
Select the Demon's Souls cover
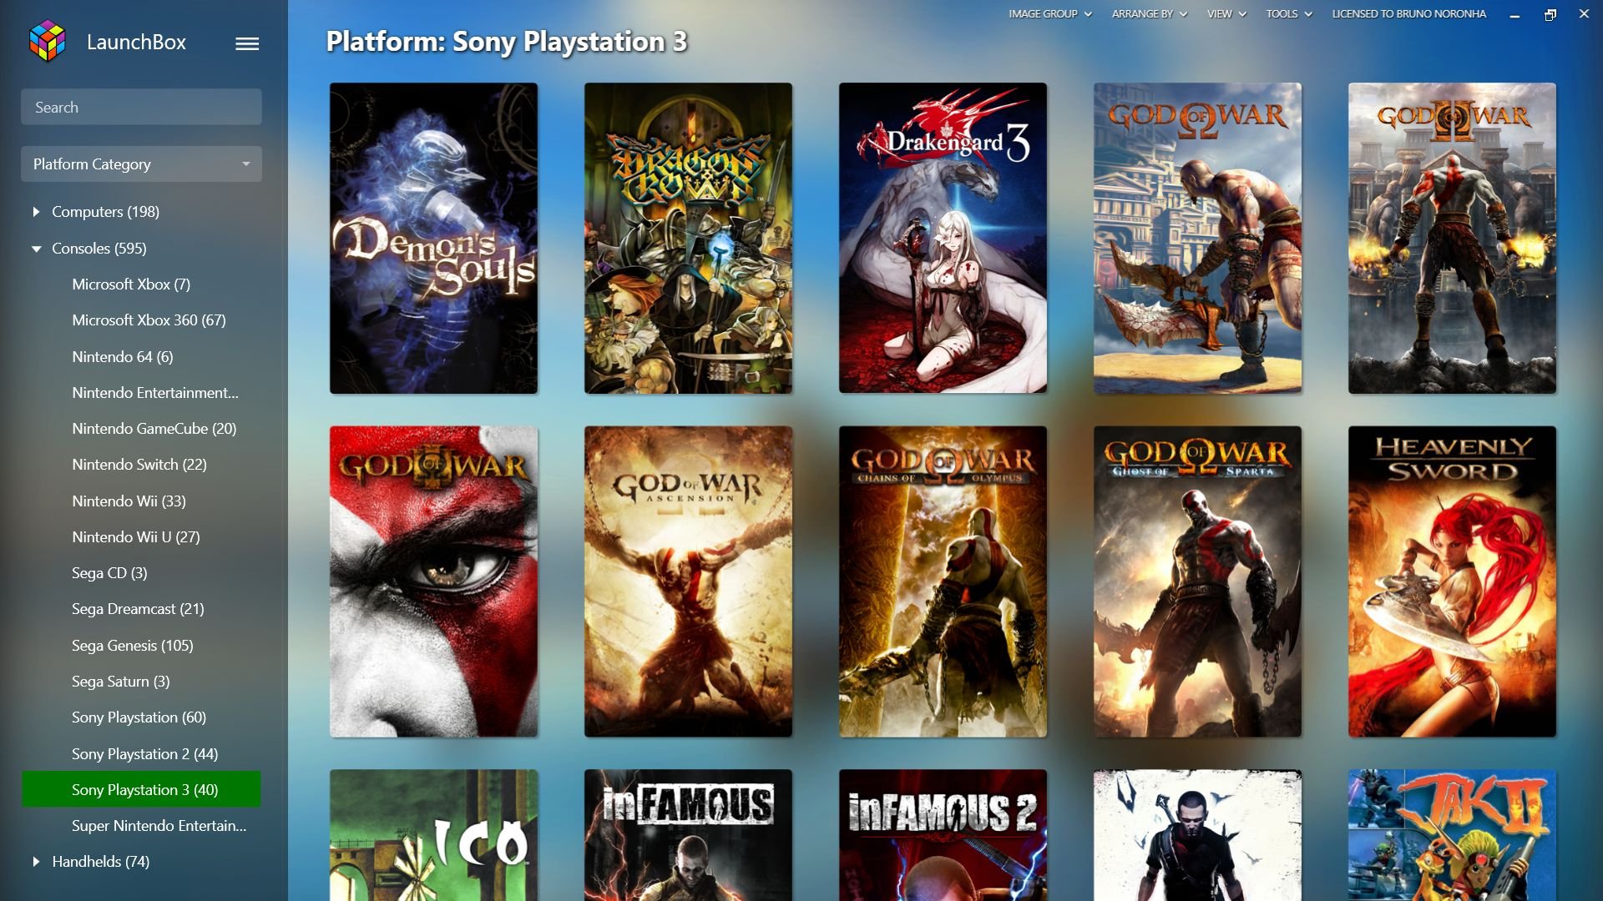coord(433,238)
